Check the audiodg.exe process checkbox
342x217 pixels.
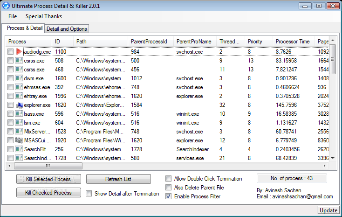[x=10, y=52]
